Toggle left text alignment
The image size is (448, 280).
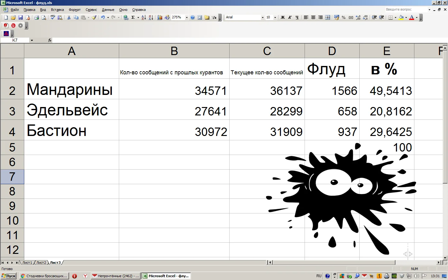tap(306, 18)
